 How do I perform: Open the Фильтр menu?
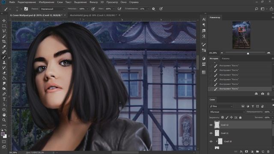94,2
